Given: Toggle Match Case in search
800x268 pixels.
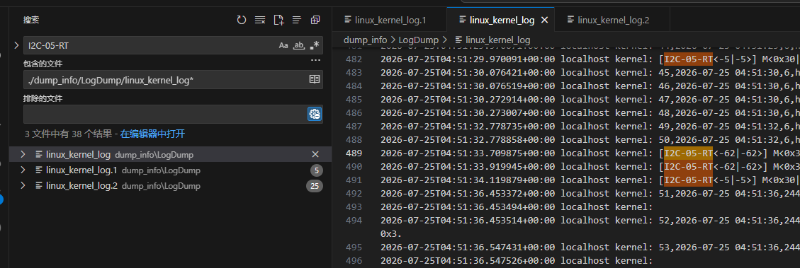Looking at the screenshot, I should 283,45.
